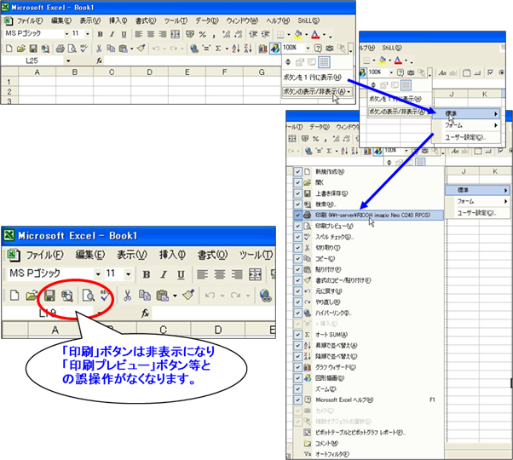
Task: Open font size 11 dropdown in top-left Excel window
Action: pyautogui.click(x=88, y=34)
